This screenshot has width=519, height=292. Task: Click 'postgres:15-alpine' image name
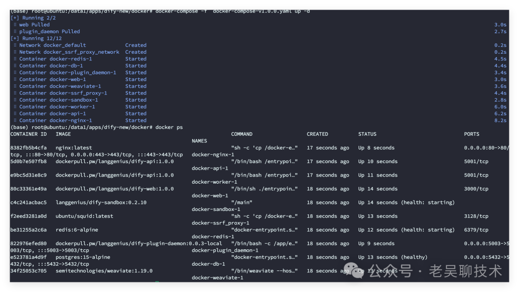point(83,257)
